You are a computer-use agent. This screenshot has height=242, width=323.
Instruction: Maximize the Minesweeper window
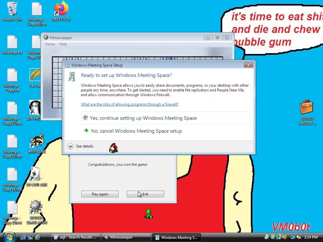217,38
